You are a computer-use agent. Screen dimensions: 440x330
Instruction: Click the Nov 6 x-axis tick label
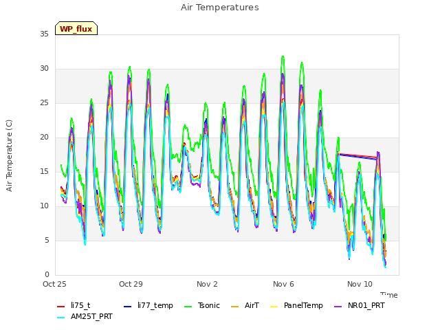pos(283,284)
